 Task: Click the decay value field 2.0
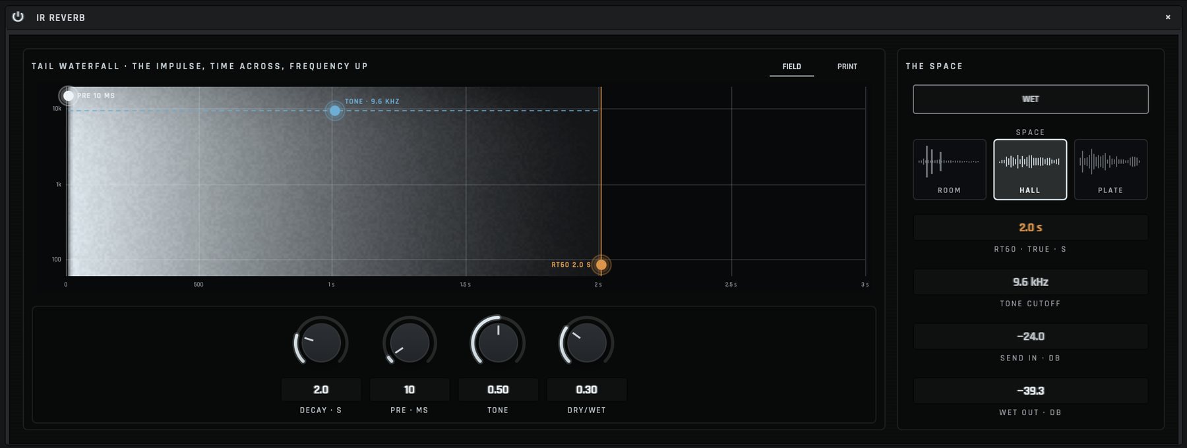click(x=321, y=389)
